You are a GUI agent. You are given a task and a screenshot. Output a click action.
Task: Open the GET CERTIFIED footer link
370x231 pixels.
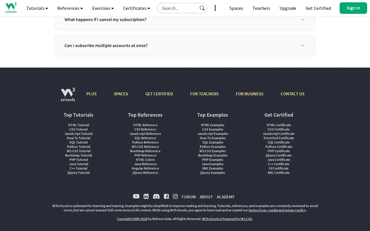pos(159,94)
